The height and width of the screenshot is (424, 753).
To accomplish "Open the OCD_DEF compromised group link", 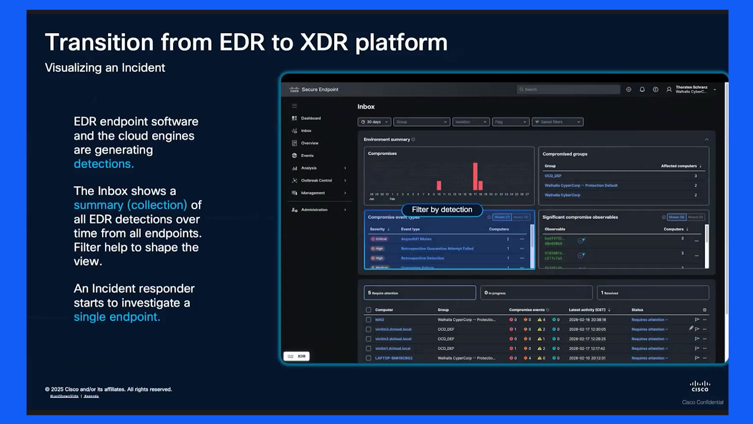I will 553,176.
